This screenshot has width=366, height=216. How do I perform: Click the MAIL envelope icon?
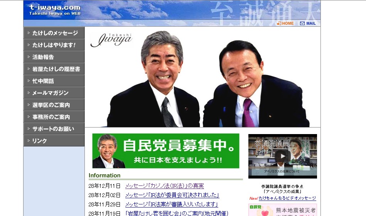(x=302, y=23)
